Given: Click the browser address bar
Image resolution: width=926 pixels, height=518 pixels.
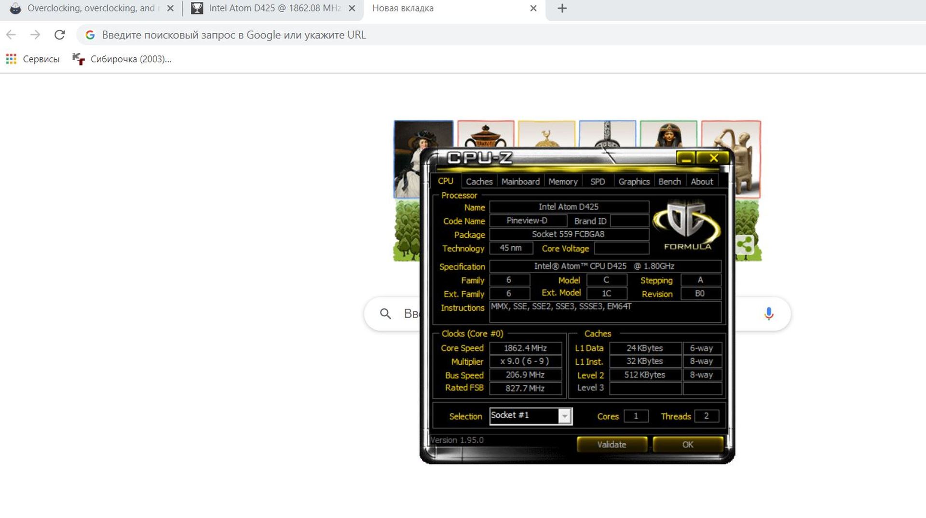Looking at the screenshot, I should tap(502, 35).
